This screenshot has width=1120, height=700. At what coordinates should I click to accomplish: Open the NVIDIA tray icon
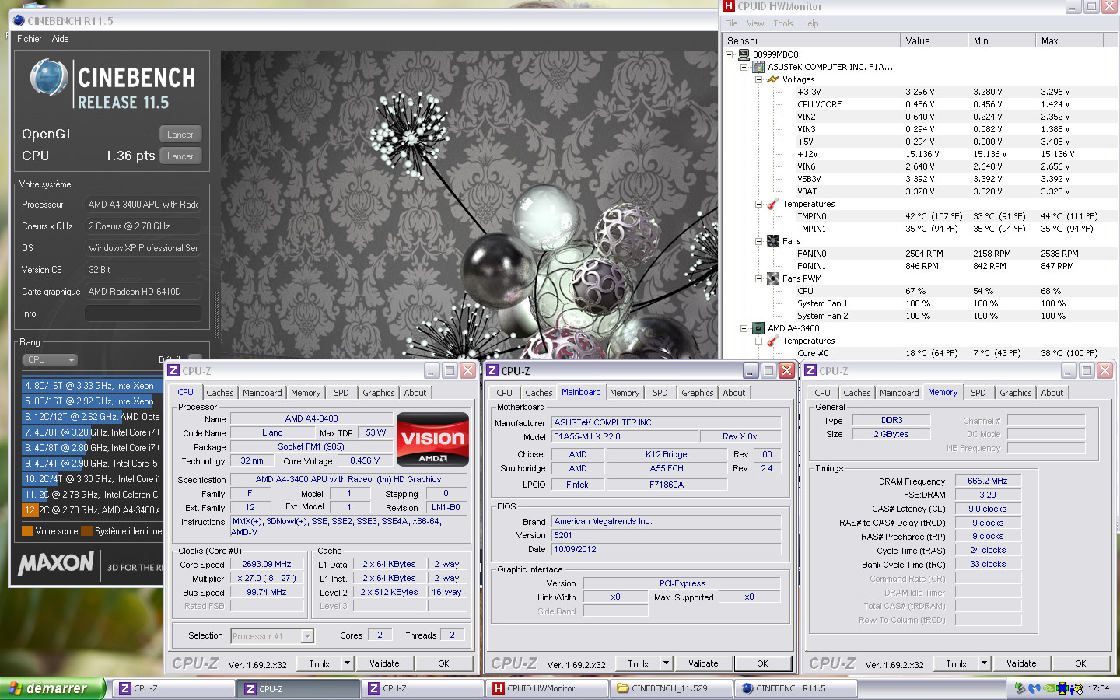pos(1049,688)
